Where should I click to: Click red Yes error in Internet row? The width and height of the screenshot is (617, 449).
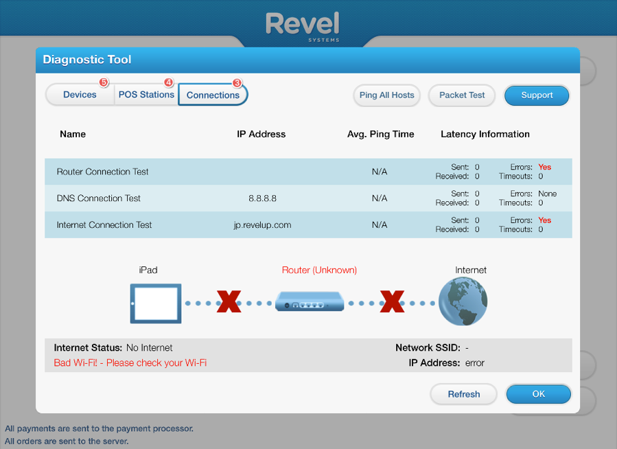[545, 220]
